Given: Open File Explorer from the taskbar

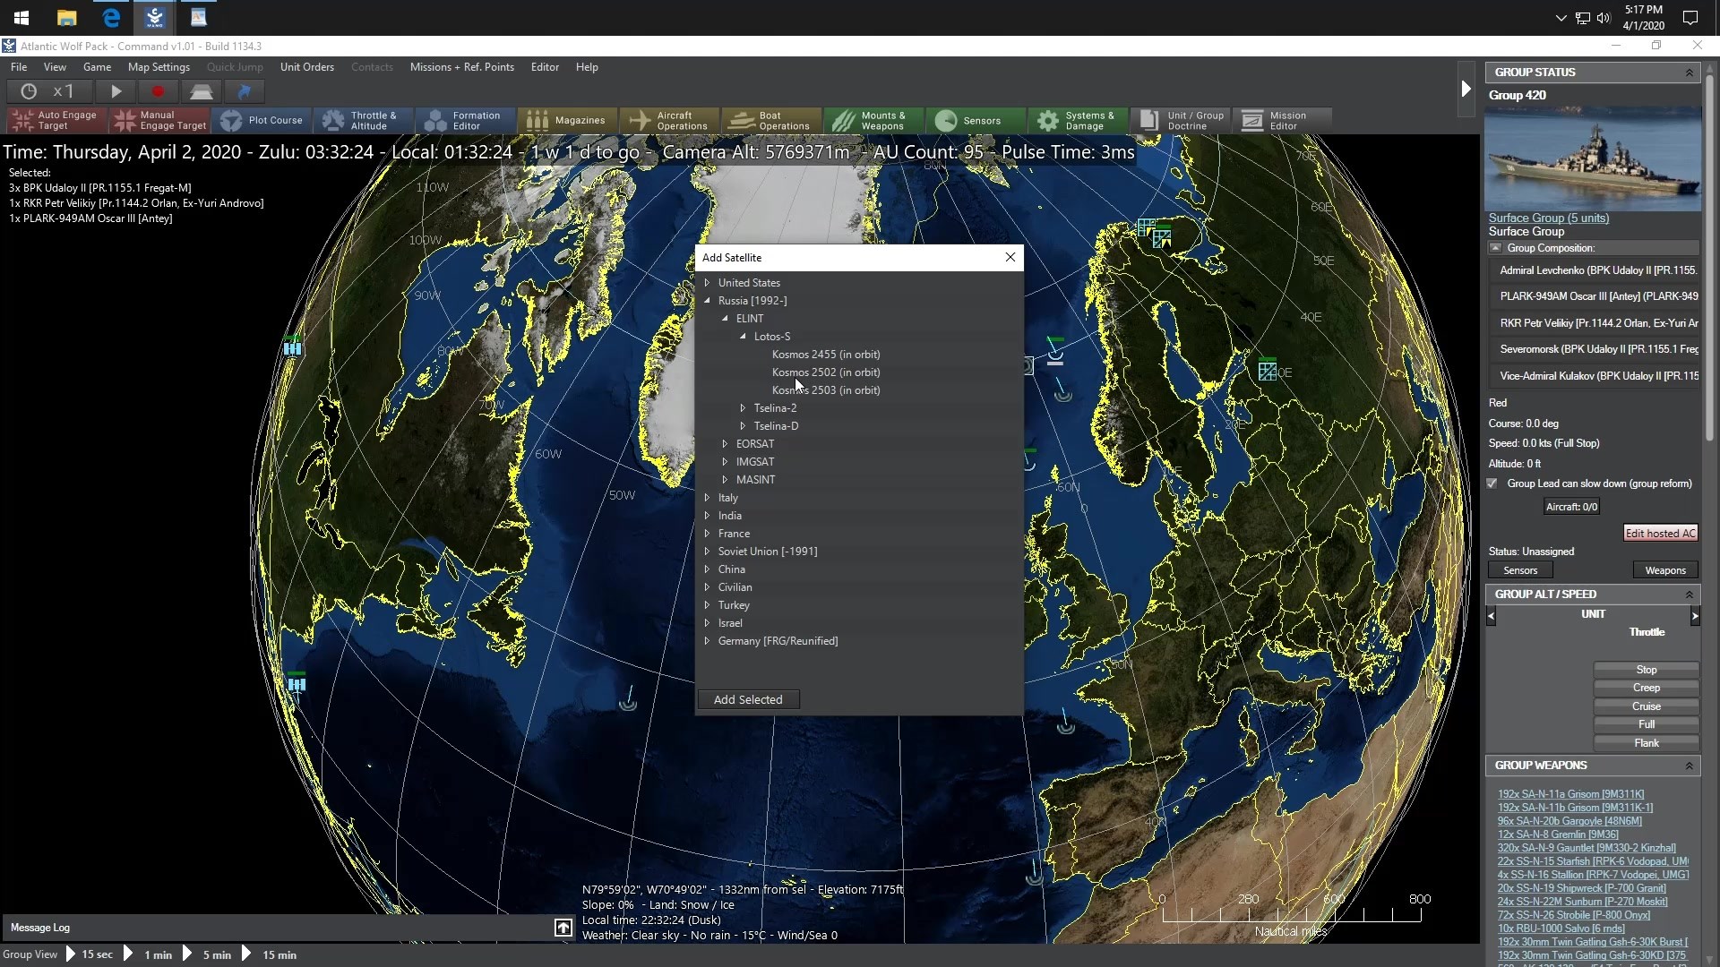Looking at the screenshot, I should click(x=66, y=17).
